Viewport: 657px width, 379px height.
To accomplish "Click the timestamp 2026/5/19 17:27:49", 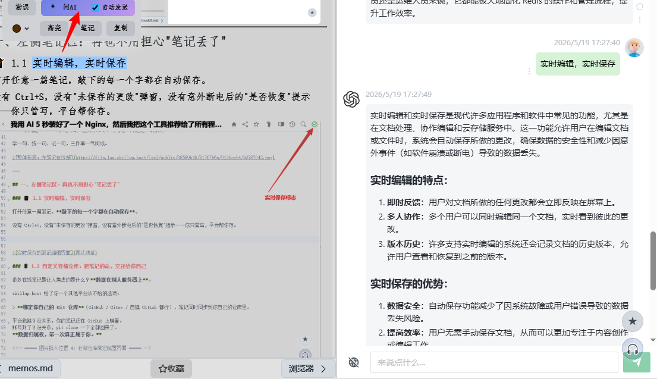I will click(398, 95).
